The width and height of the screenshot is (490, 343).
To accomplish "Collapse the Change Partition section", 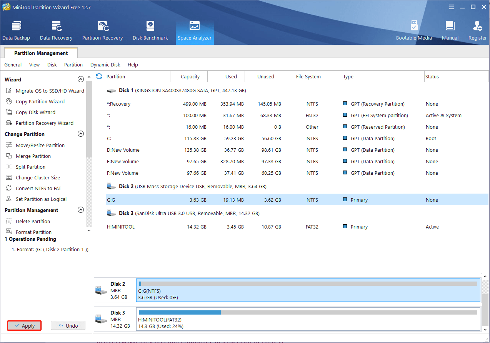I will pyautogui.click(x=81, y=134).
